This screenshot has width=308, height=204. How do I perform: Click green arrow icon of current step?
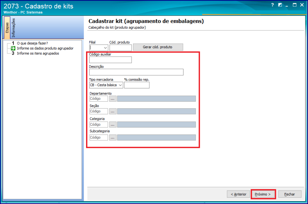click(x=13, y=48)
